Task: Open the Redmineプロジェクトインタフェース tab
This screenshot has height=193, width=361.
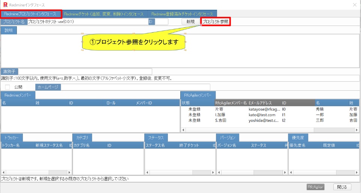Action: (31, 14)
